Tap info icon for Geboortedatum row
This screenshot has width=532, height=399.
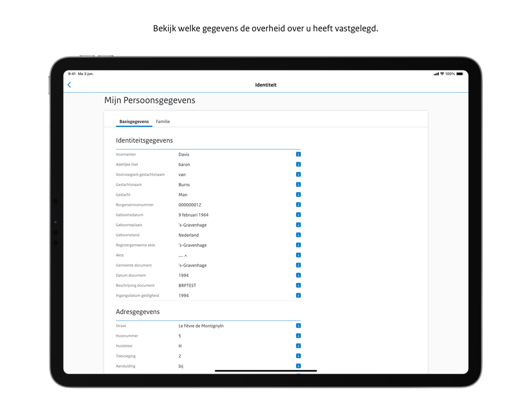pyautogui.click(x=298, y=215)
